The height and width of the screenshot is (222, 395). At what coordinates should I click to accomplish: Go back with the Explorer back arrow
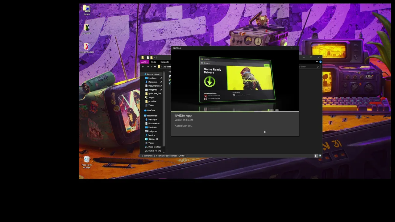pos(143,67)
